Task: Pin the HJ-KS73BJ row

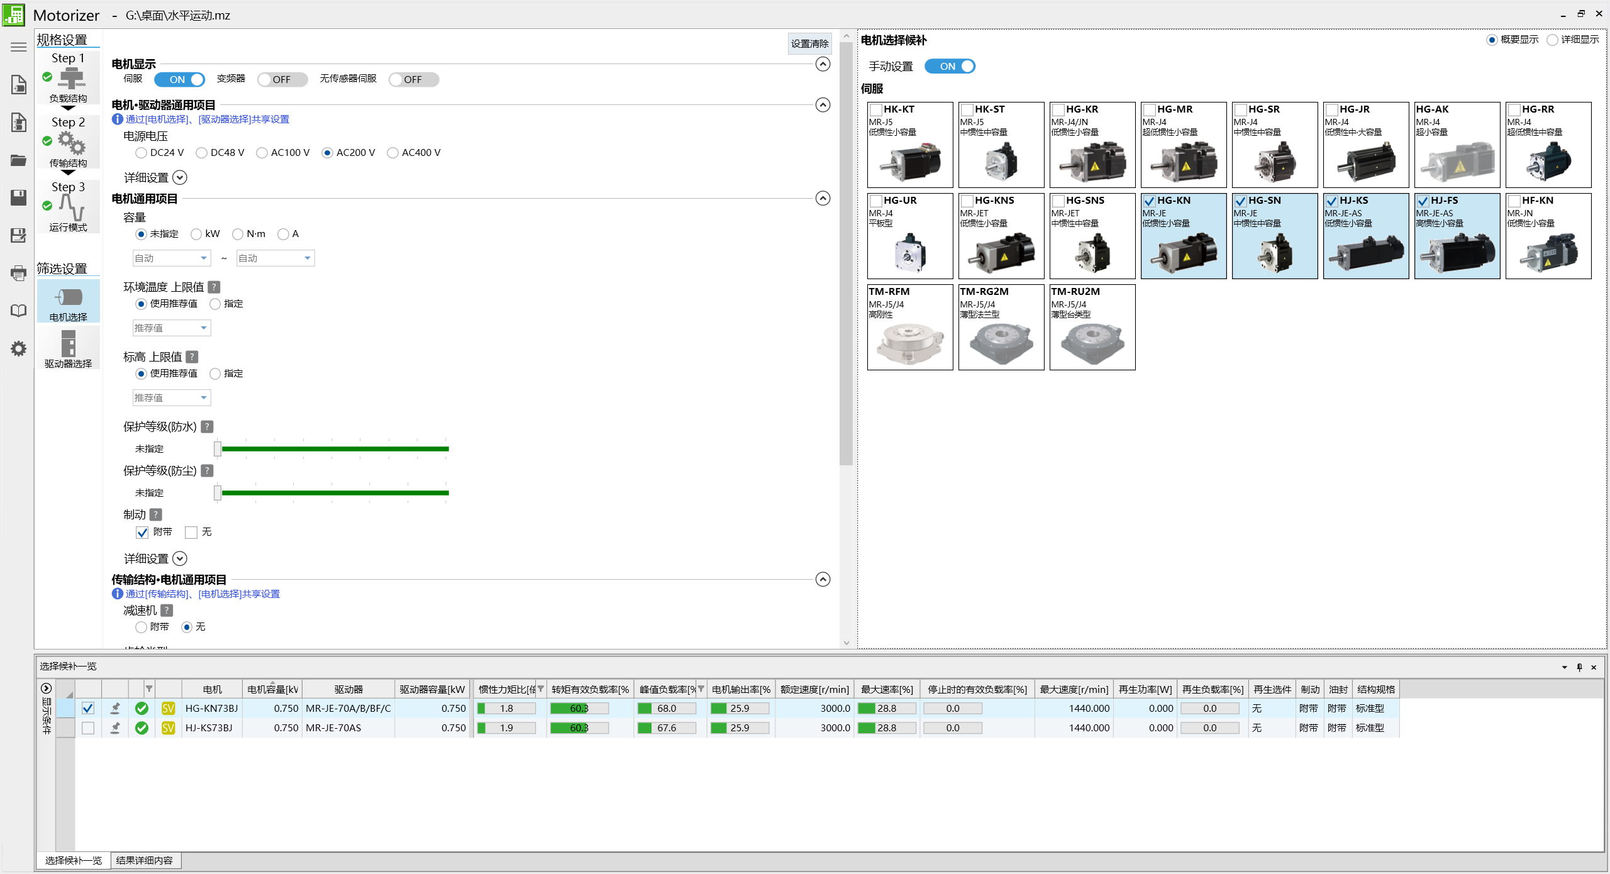Action: coord(115,728)
